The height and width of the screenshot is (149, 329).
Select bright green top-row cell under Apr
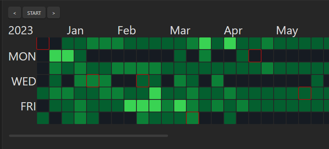coord(230,43)
